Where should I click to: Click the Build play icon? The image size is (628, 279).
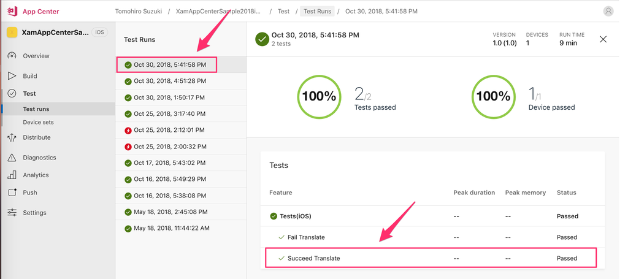point(12,76)
